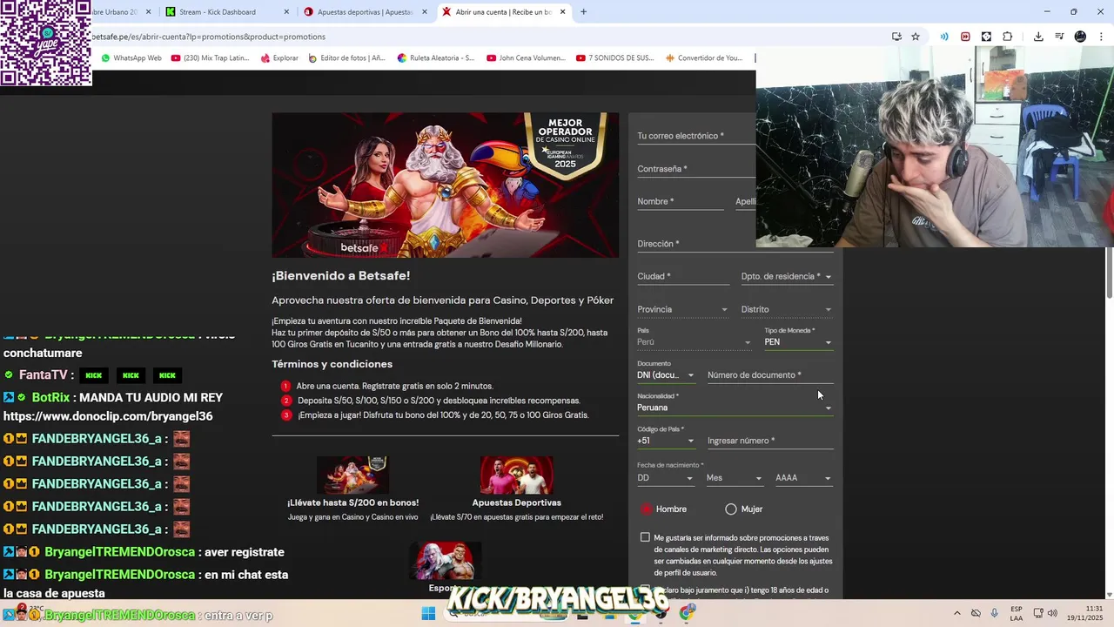Click the install app icon in address bar
This screenshot has height=627, width=1114.
pos(896,37)
